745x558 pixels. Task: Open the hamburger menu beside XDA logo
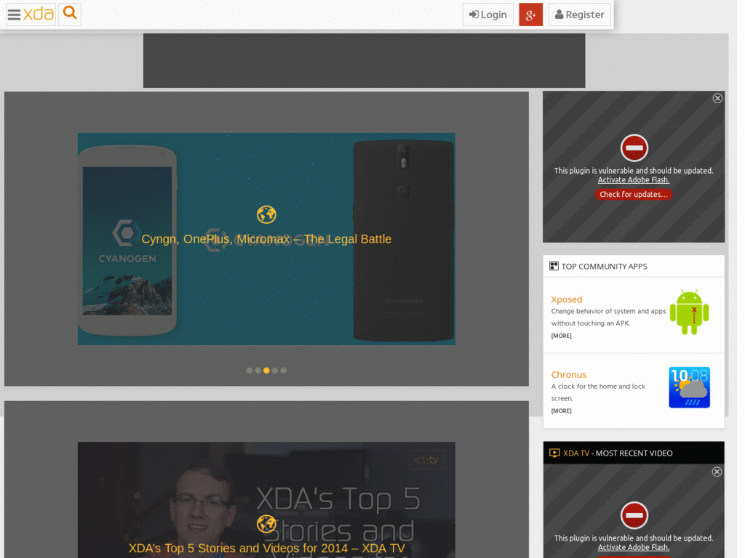(14, 15)
